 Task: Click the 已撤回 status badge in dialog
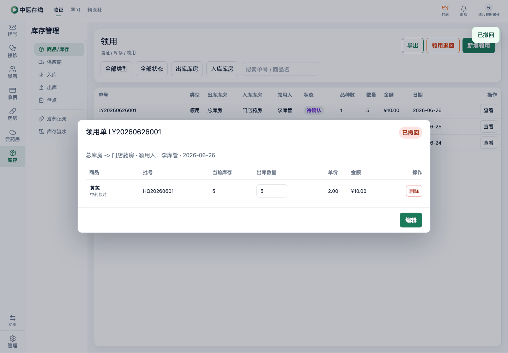[x=411, y=133]
